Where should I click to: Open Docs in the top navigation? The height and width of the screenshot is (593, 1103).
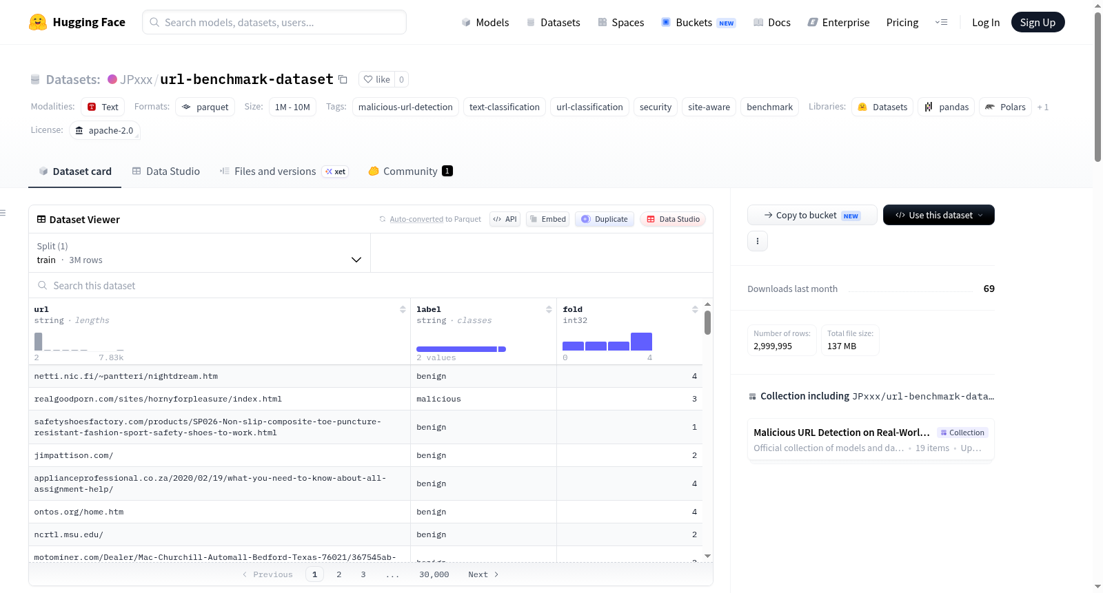[x=771, y=22]
